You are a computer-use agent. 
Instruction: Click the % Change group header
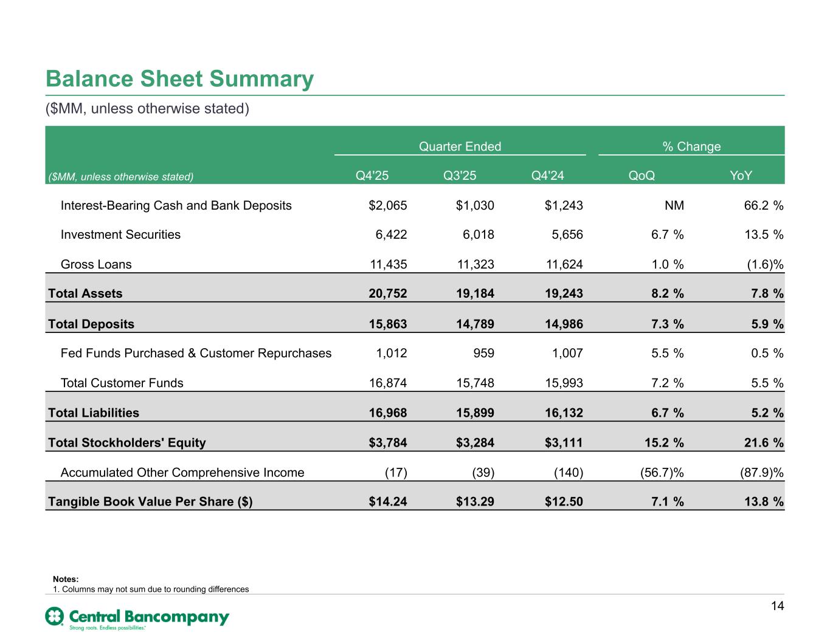pos(691,146)
